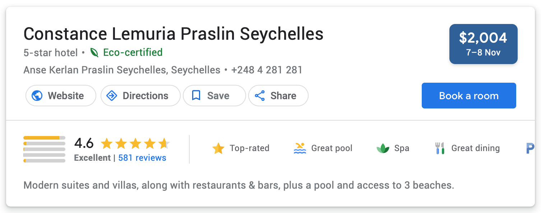Get Directions to the hotel
541x213 pixels.
140,96
